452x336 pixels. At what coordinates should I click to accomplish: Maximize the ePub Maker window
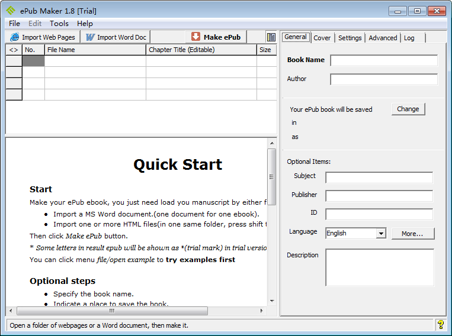pyautogui.click(x=417, y=11)
